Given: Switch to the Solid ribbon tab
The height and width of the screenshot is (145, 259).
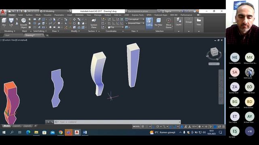Looking at the screenshot, I should pos(21,15).
